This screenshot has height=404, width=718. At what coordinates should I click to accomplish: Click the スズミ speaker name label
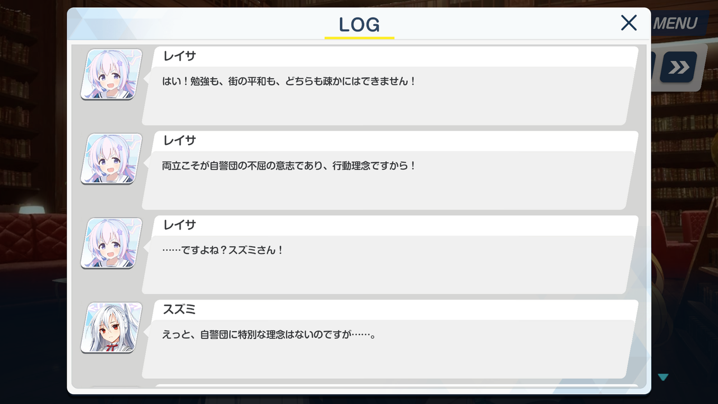click(x=179, y=310)
